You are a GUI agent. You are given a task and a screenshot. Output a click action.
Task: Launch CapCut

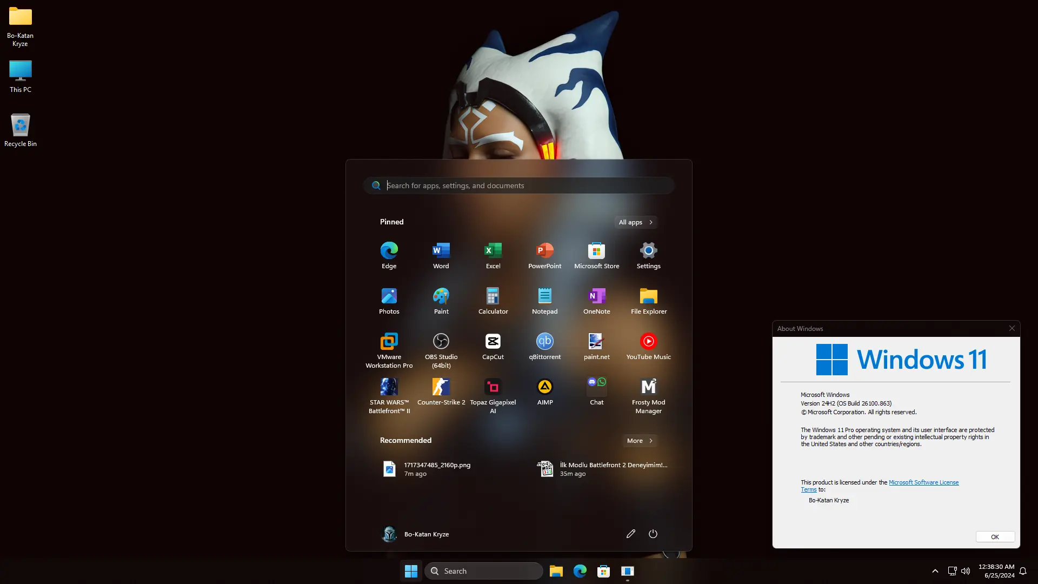pos(493,347)
